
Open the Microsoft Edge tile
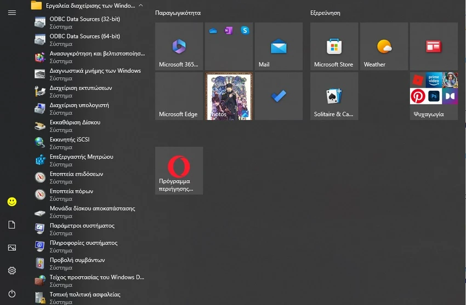pyautogui.click(x=179, y=96)
